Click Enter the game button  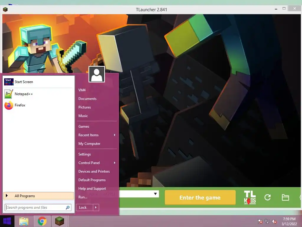click(200, 197)
